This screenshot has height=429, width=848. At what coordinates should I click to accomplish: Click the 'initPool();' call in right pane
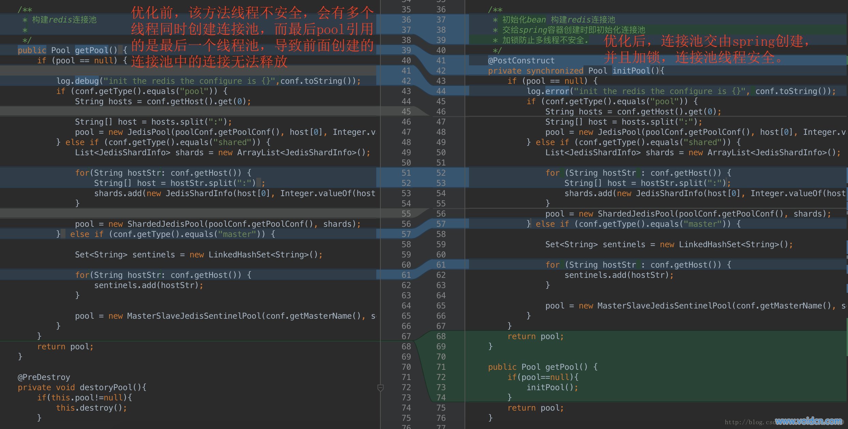point(552,387)
